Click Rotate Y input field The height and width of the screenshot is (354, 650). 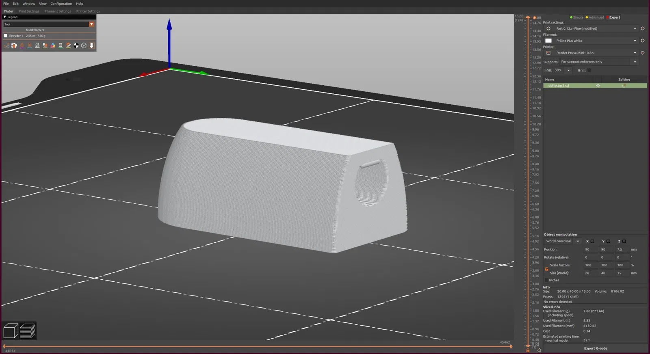tap(607, 257)
